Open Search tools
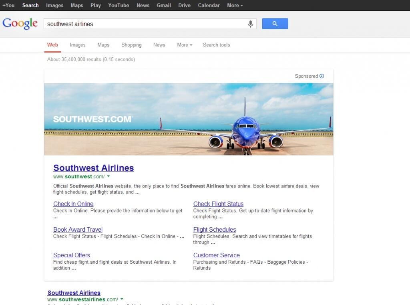Image resolution: width=410 pixels, height=305 pixels. coord(216,45)
